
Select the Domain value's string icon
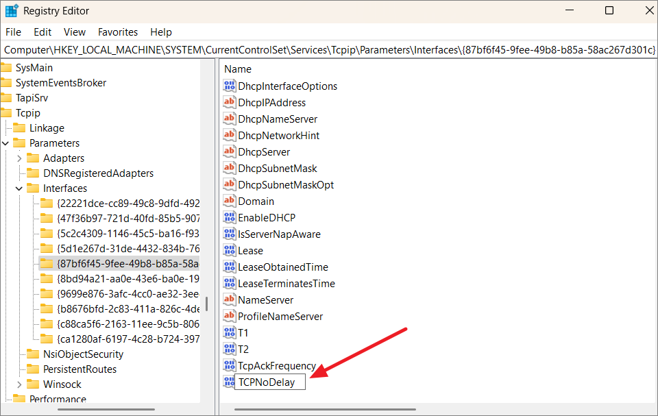230,201
